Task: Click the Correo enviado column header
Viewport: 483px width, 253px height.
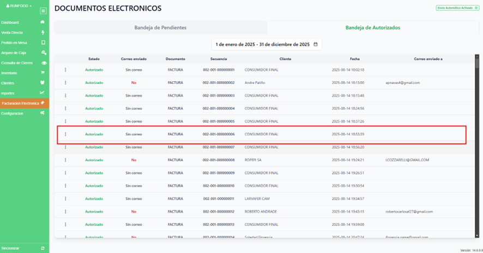Action: [x=134, y=59]
